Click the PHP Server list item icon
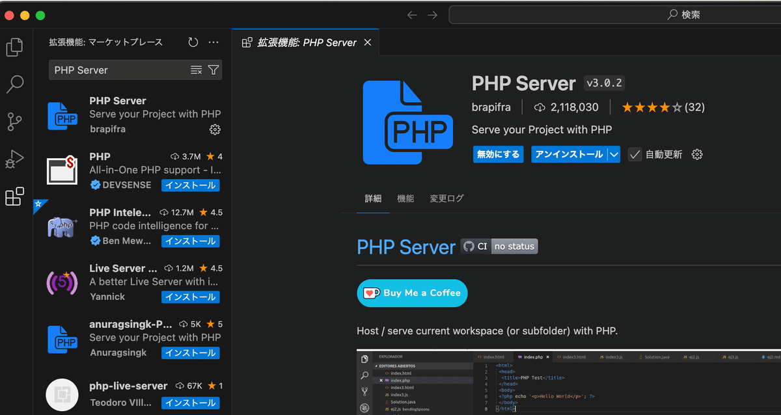The width and height of the screenshot is (781, 415). click(63, 115)
